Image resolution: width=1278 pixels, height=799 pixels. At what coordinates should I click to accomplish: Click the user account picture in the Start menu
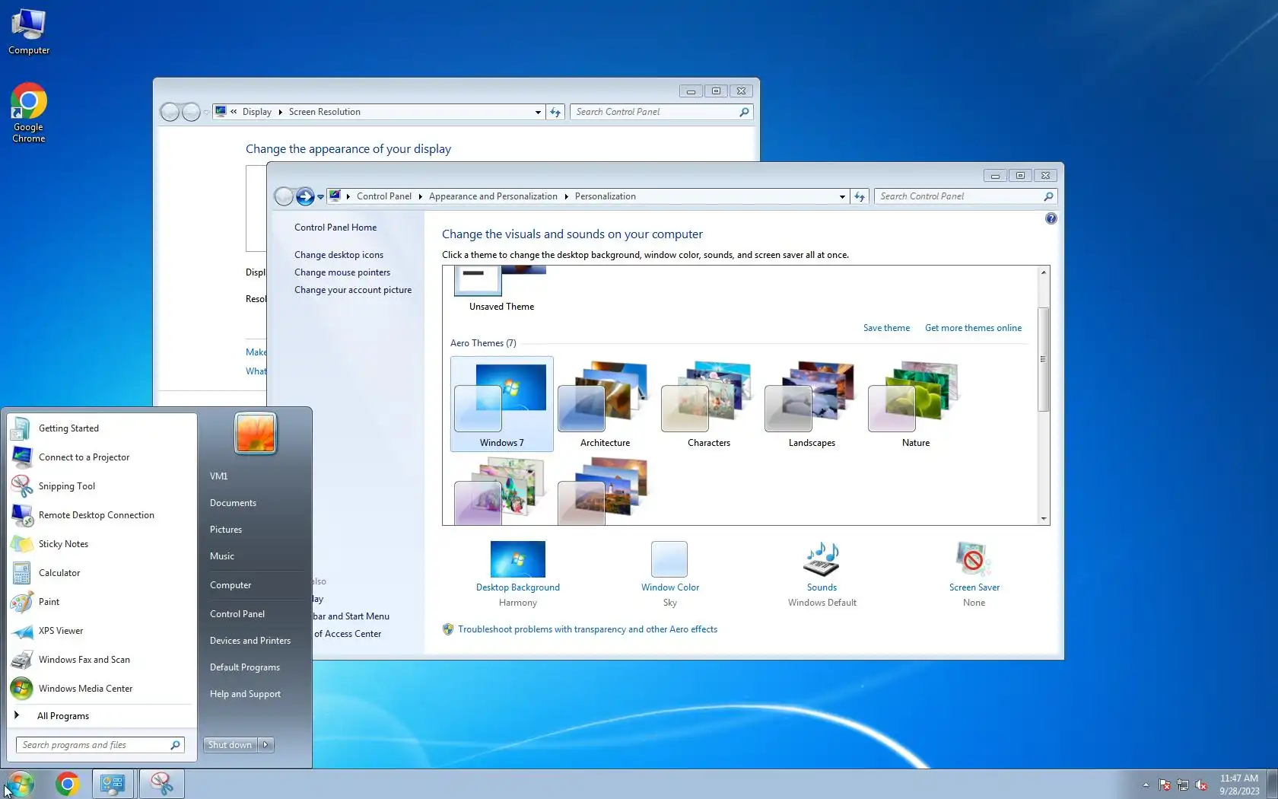[x=256, y=433]
